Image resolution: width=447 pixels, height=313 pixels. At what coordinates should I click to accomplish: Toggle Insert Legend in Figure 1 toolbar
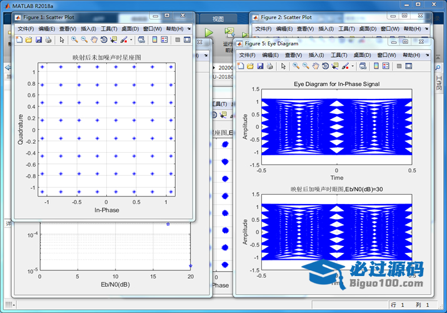(x=164, y=39)
